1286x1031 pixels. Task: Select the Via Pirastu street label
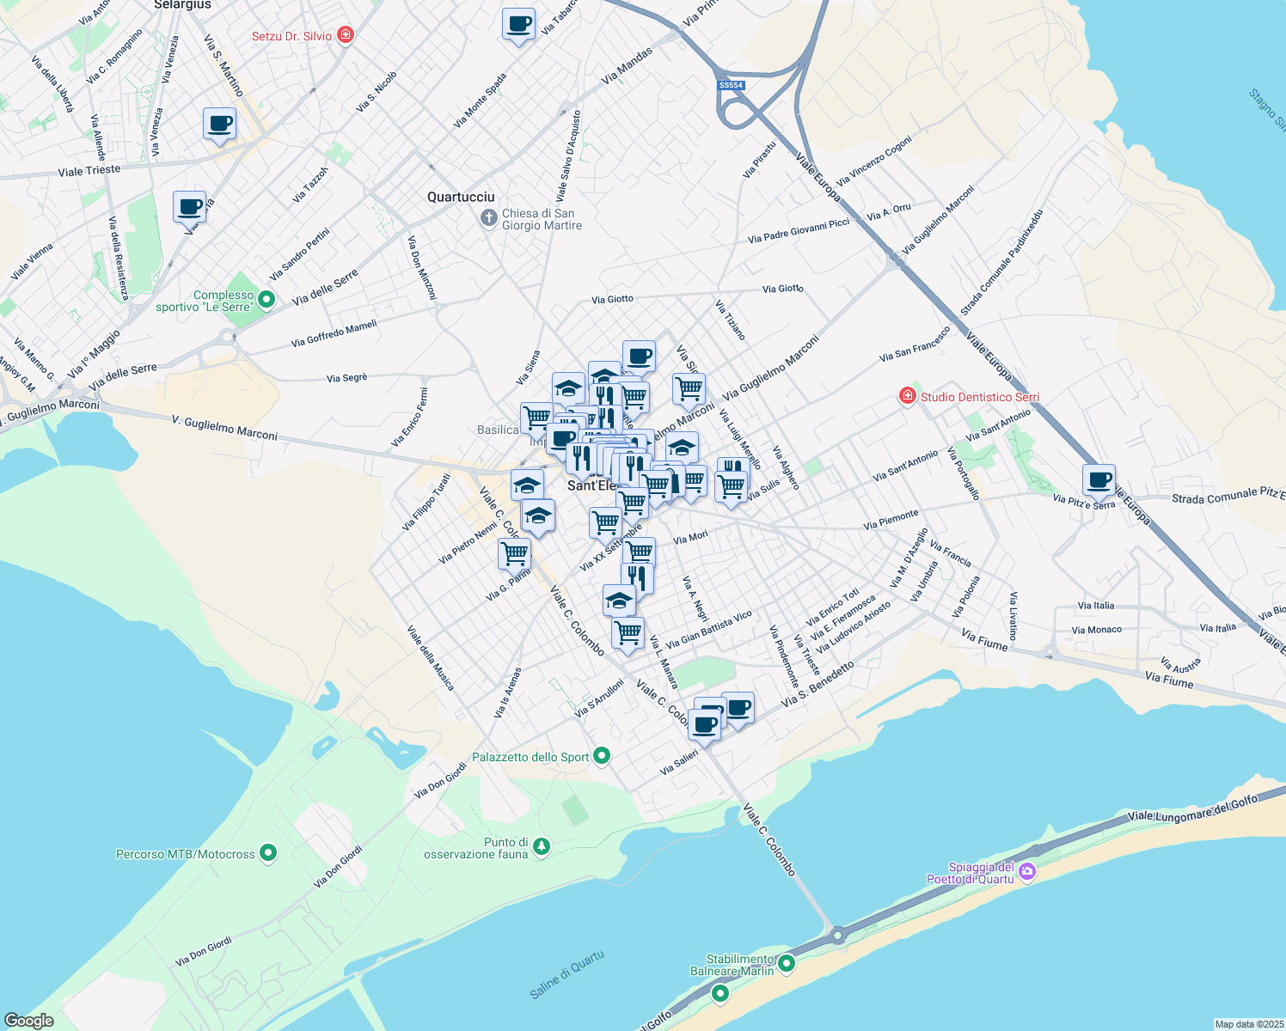coord(759,160)
